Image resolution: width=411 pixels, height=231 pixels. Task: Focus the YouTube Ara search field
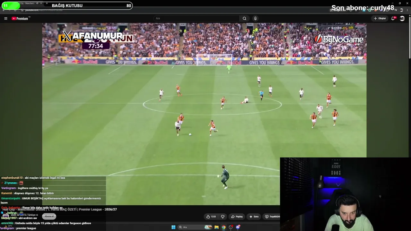[x=196, y=19]
